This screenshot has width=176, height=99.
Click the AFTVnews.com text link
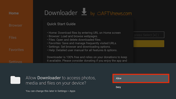coord(116,13)
